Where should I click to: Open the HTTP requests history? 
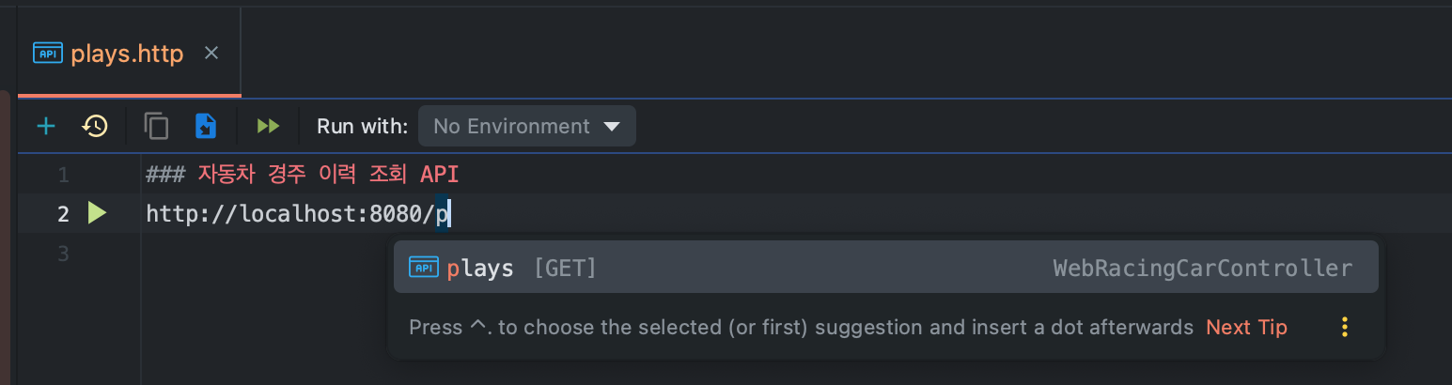[95, 126]
